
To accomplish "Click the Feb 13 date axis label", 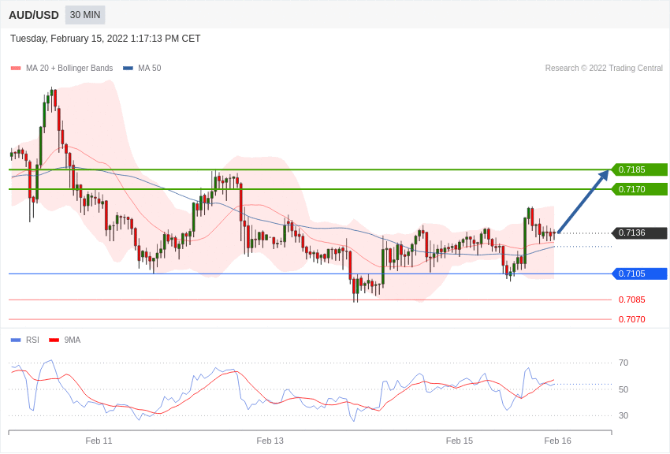I will click(x=270, y=441).
